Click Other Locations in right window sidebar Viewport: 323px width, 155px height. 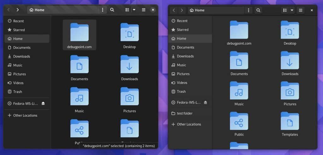coord(189,124)
